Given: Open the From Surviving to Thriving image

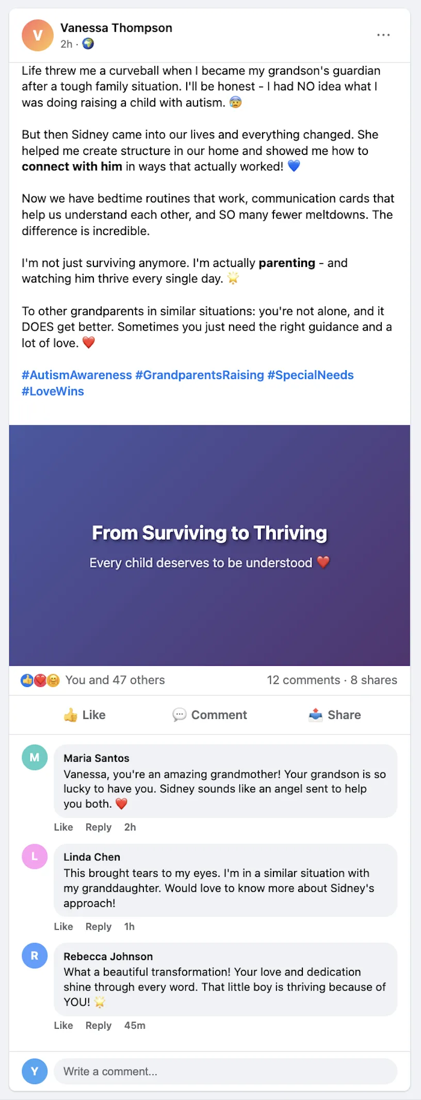Looking at the screenshot, I should [x=209, y=545].
